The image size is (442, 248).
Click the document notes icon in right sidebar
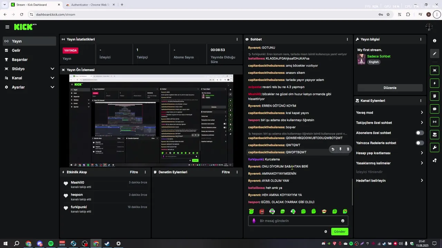pyautogui.click(x=434, y=96)
